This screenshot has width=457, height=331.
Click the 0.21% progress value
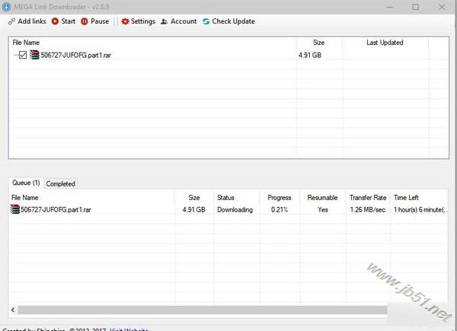(x=280, y=209)
